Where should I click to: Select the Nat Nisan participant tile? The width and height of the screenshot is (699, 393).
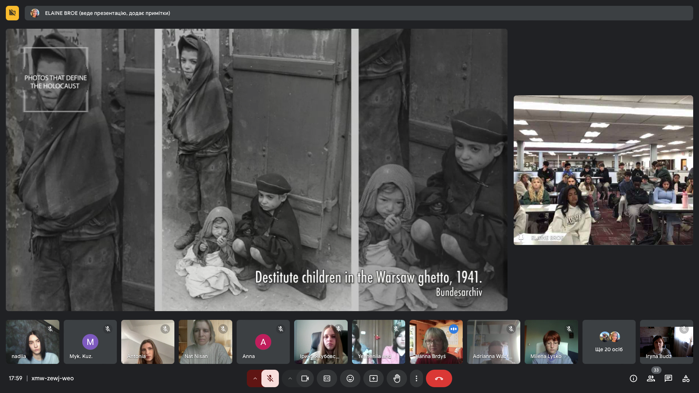205,342
